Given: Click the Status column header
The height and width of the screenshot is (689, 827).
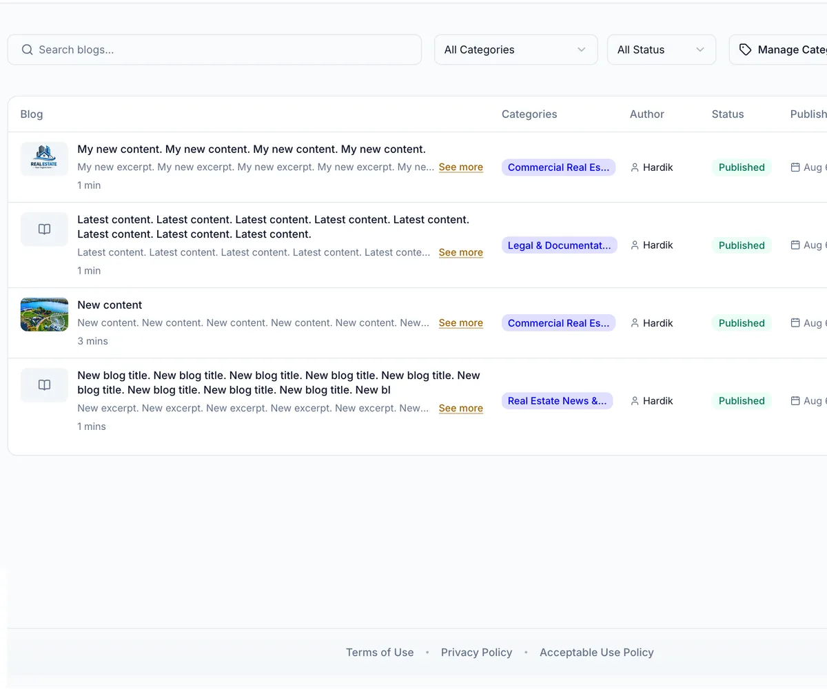Looking at the screenshot, I should click(728, 114).
